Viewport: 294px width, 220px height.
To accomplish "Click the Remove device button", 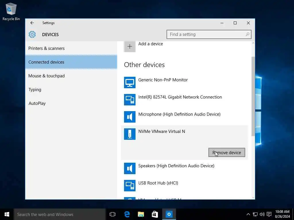I will [x=227, y=152].
